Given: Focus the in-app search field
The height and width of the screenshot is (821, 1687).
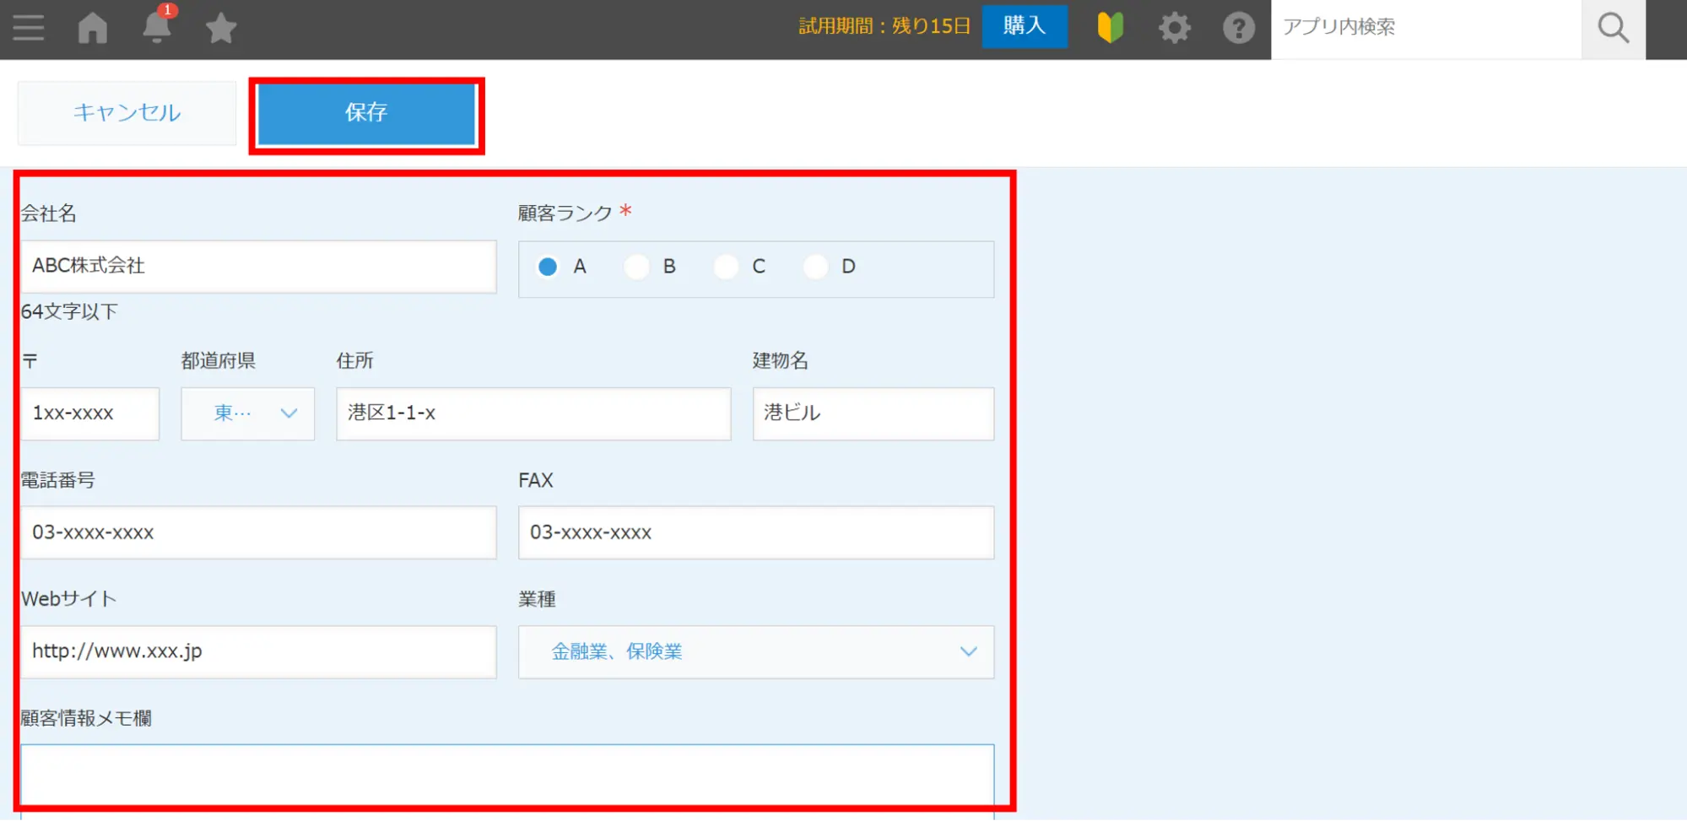Looking at the screenshot, I should pos(1425,28).
